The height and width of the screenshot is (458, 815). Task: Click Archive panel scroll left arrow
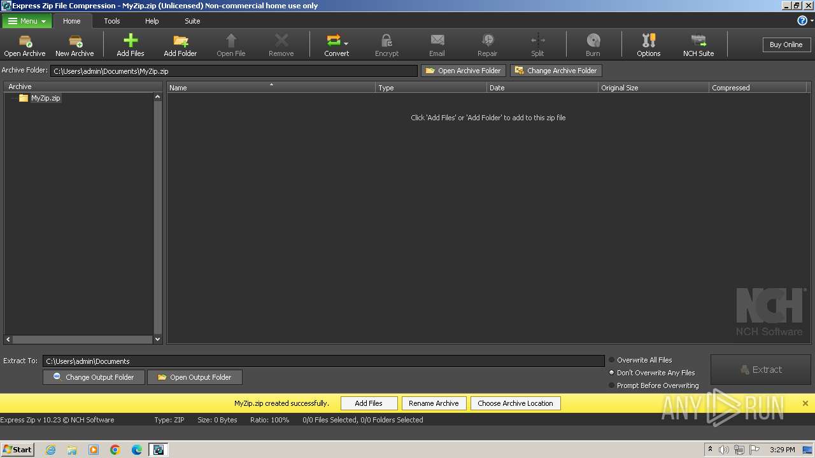click(x=8, y=340)
